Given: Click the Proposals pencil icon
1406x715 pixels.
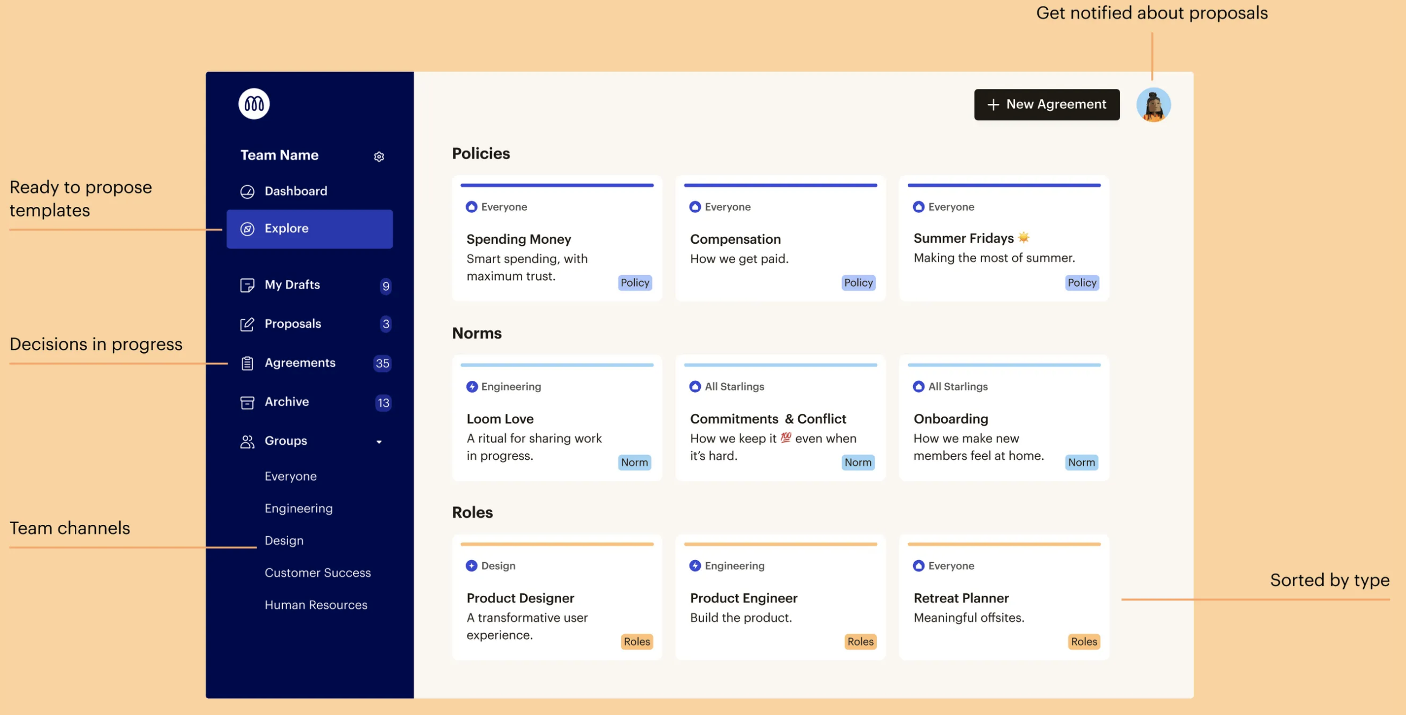Looking at the screenshot, I should pyautogui.click(x=248, y=324).
